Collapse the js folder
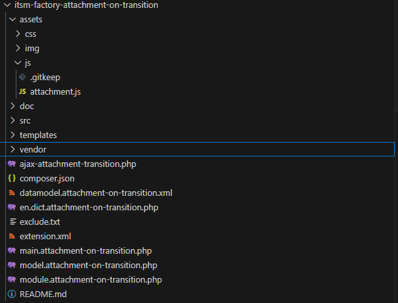Screen dimensions: 398x303 [x=18, y=62]
